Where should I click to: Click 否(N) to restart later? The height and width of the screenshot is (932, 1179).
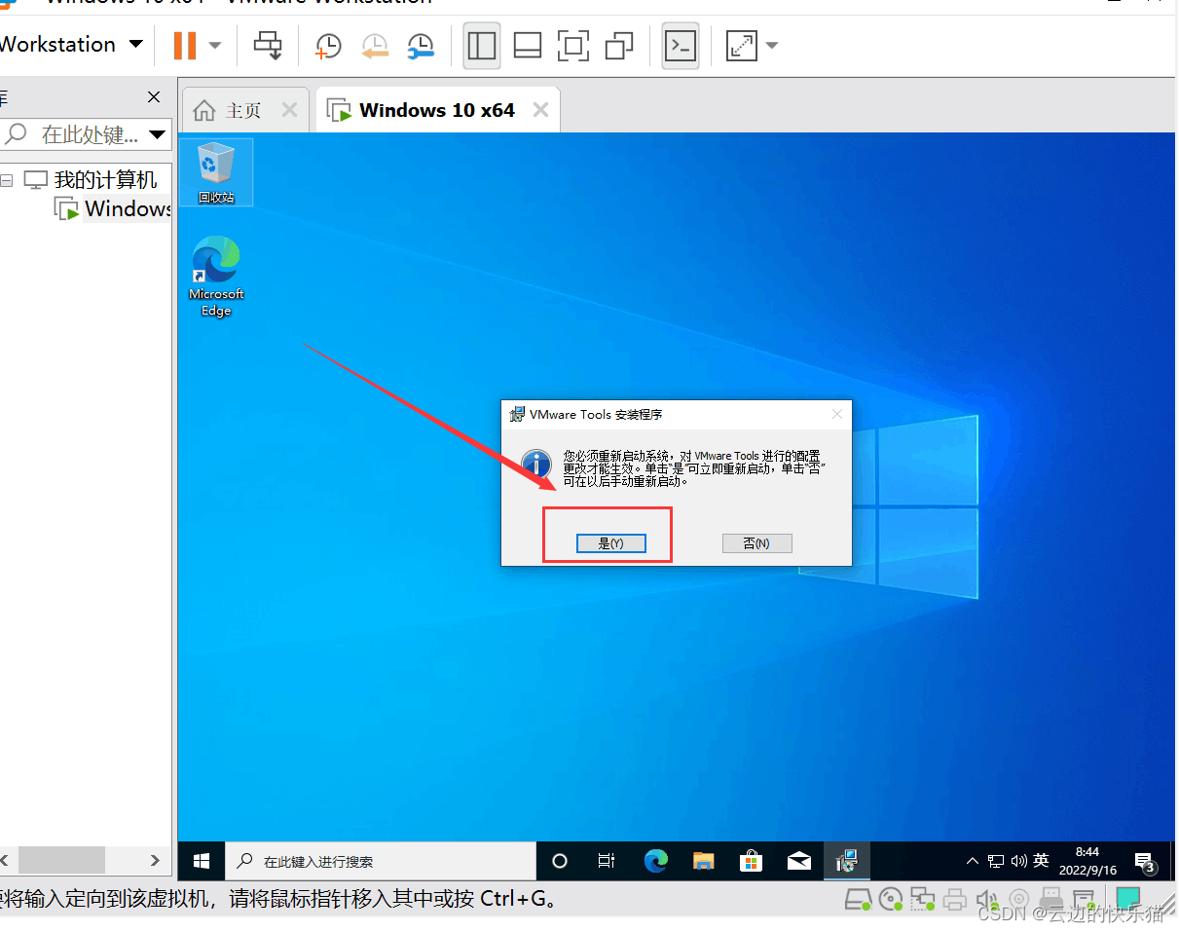pyautogui.click(x=756, y=543)
